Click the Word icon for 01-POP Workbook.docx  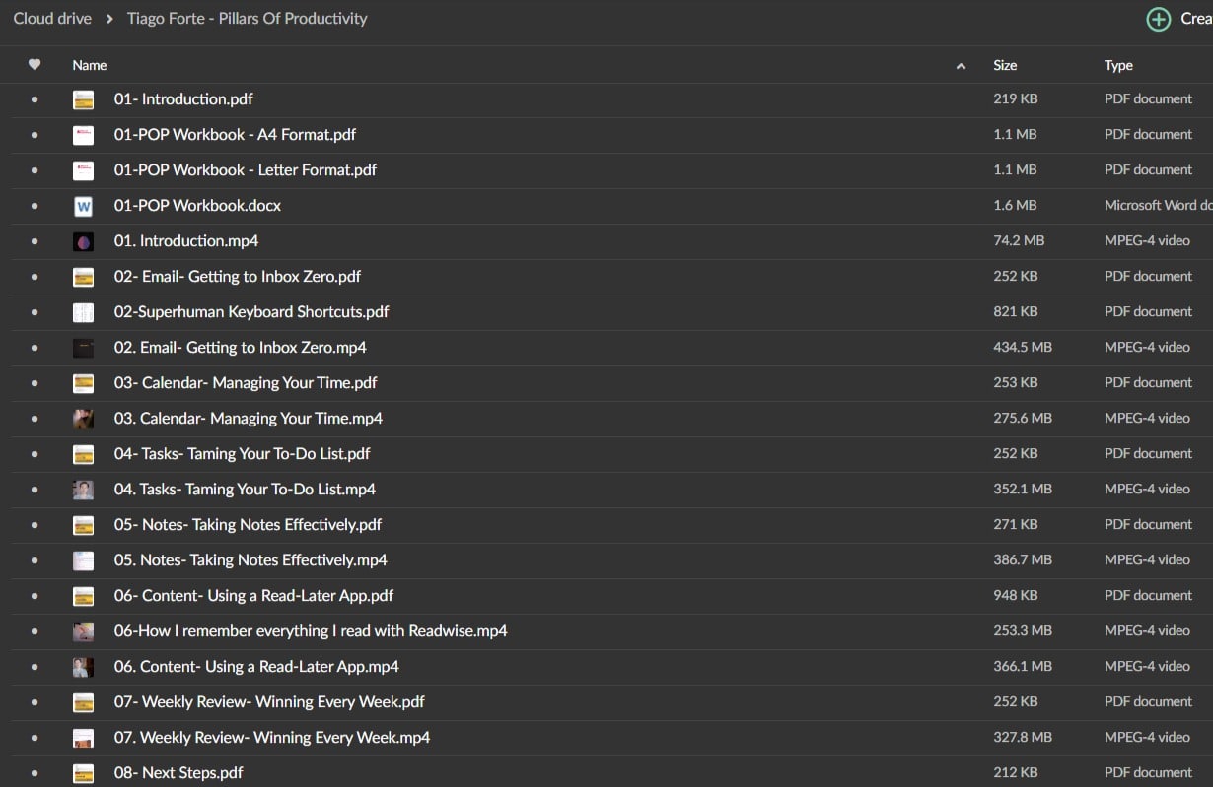point(83,206)
